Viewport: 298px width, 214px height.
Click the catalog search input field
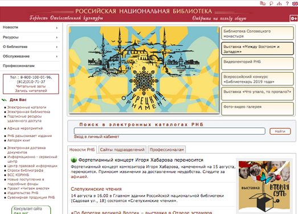pyautogui.click(x=170, y=131)
